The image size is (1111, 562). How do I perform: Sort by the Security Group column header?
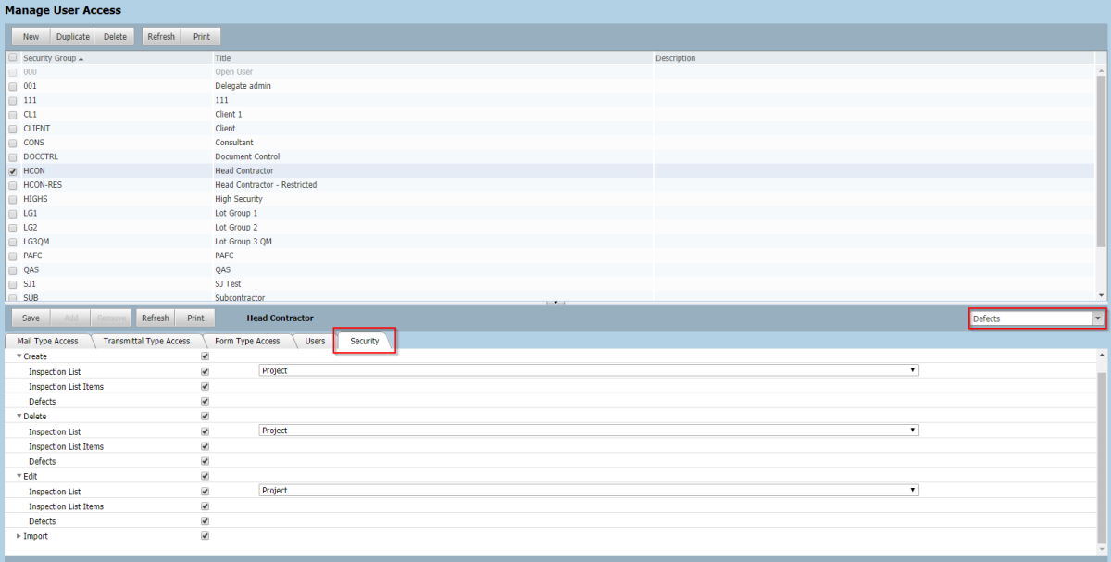52,58
